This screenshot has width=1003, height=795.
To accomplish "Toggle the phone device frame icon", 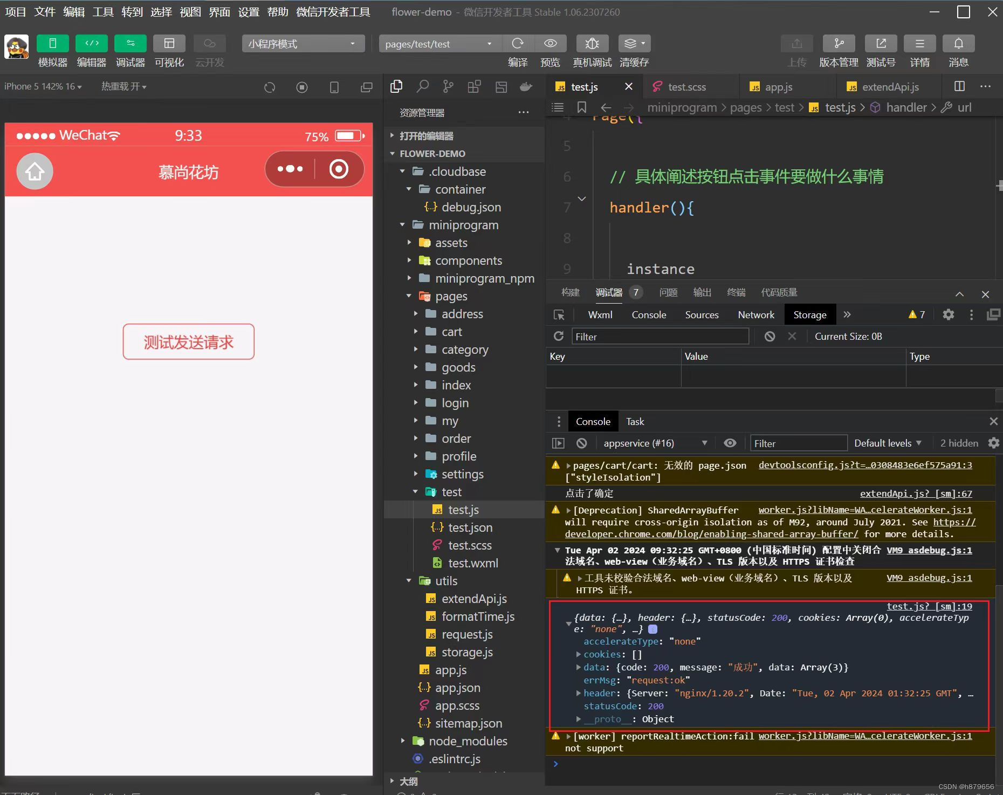I will tap(334, 87).
